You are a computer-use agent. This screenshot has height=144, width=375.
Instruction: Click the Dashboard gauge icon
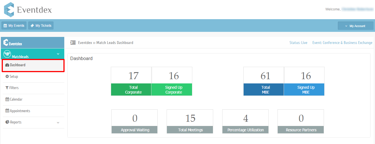7,65
